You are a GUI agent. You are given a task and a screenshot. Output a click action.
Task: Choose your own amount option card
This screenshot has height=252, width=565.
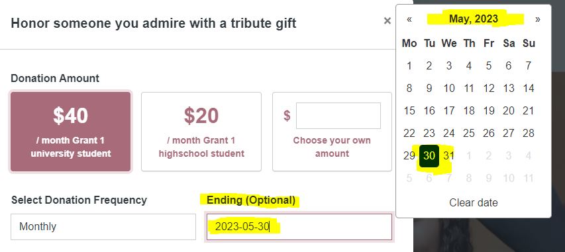click(332, 132)
